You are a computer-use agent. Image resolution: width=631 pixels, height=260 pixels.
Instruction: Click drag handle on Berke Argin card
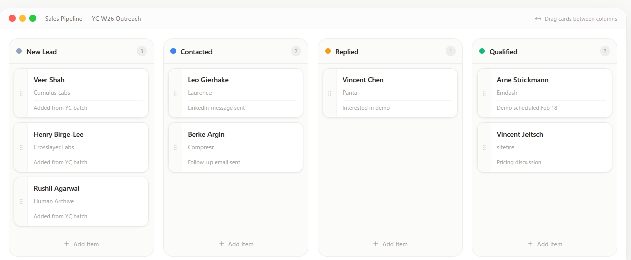click(175, 148)
